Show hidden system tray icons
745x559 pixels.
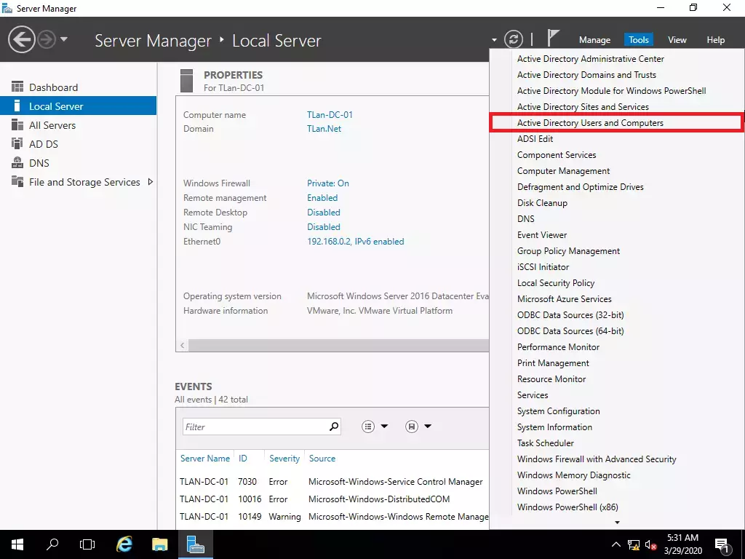pos(615,544)
